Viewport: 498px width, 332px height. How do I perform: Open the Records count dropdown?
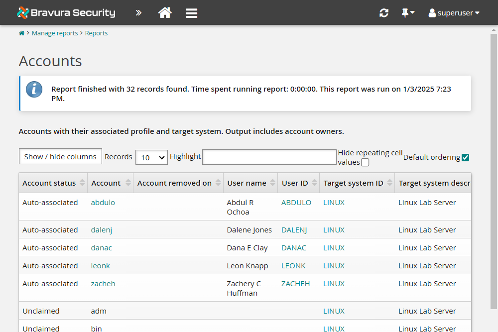(151, 157)
